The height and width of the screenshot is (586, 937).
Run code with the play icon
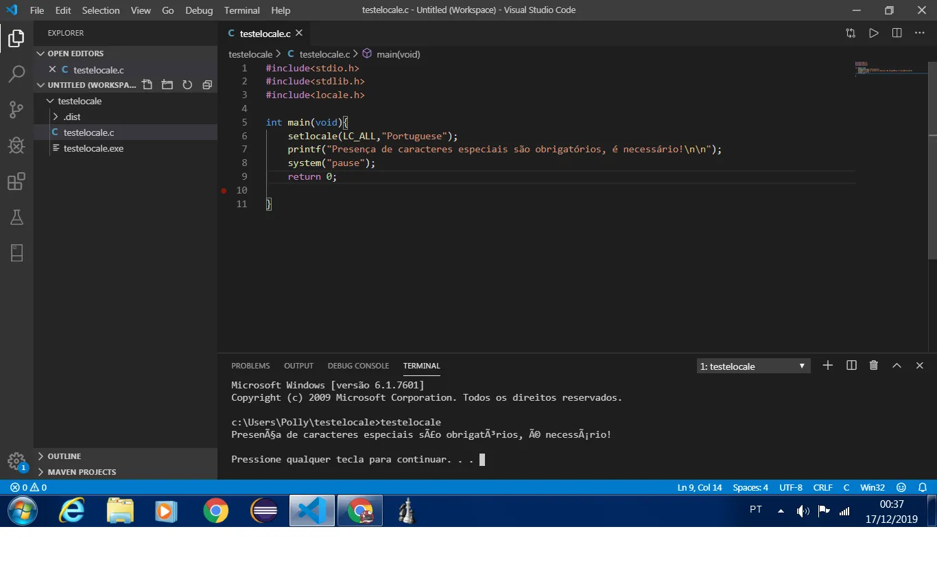click(873, 33)
